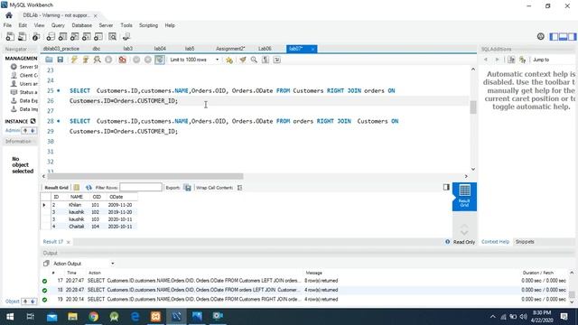Switch to the Assignment2 query tab

[230, 49]
